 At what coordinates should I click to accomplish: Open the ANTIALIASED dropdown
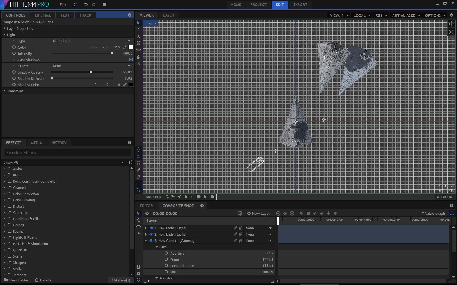406,15
